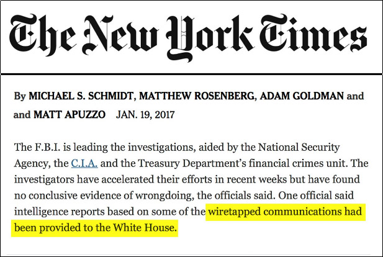Viewport: 383px width, 257px height.
Task: Click the C.I.A. hyperlink
Action: 84,163
